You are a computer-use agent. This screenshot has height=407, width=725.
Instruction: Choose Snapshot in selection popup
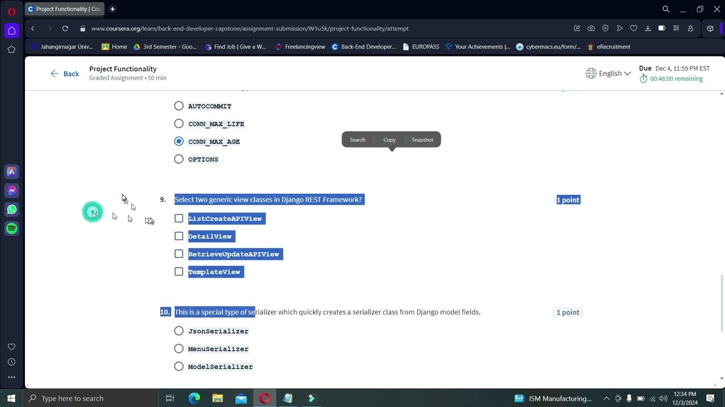(423, 140)
